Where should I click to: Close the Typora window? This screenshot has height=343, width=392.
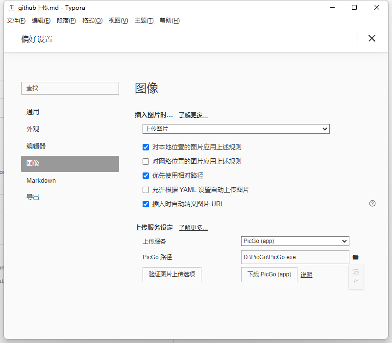point(377,7)
